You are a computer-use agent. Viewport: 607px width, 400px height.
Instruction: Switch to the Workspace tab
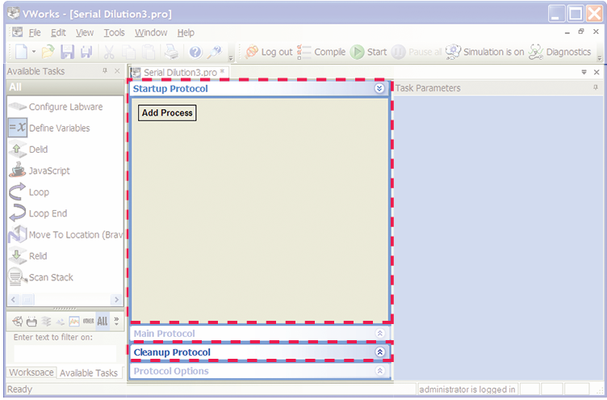coord(31,373)
